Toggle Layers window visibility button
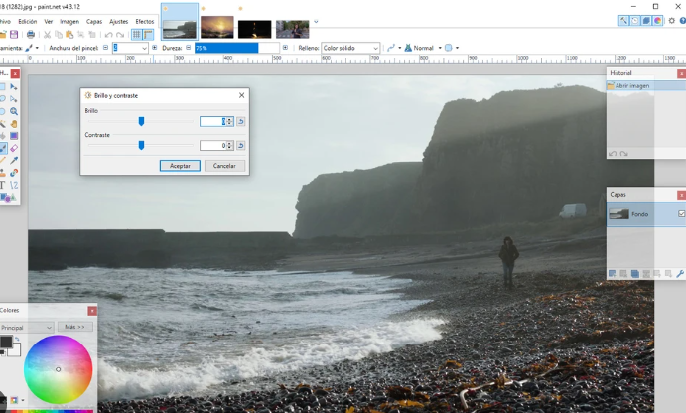Image resolution: width=686 pixels, height=413 pixels. click(646, 21)
